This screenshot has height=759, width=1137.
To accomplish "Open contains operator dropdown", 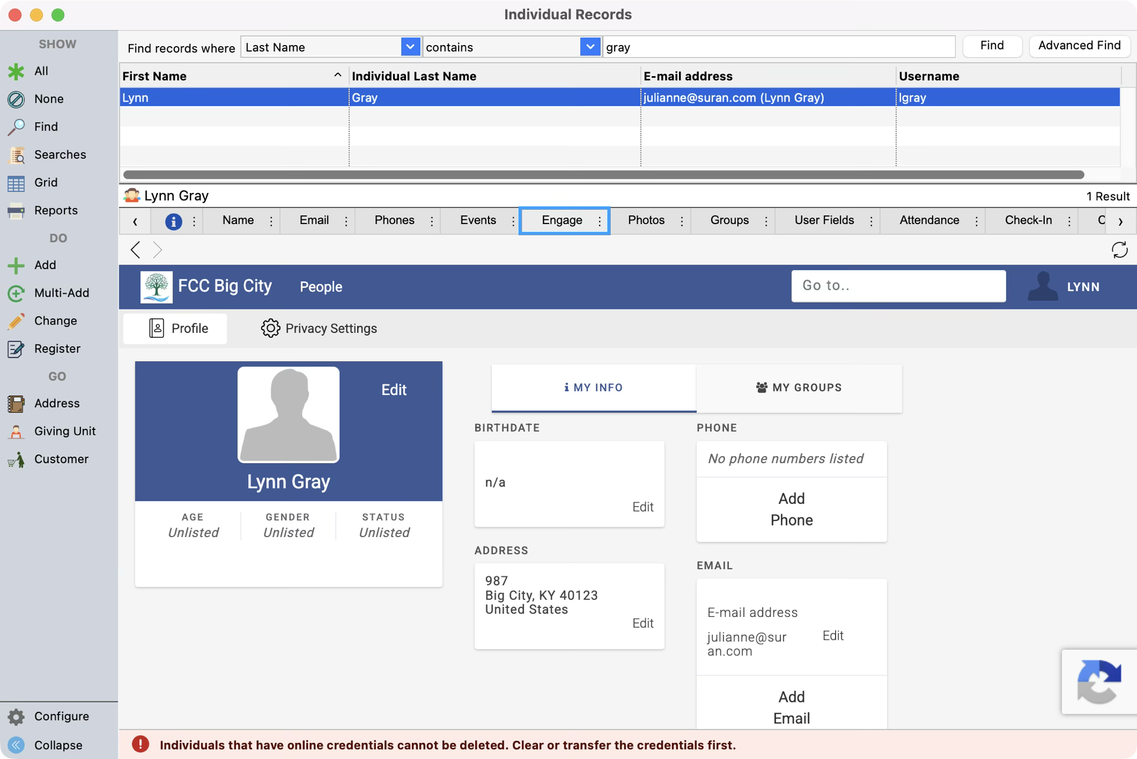I will click(590, 47).
